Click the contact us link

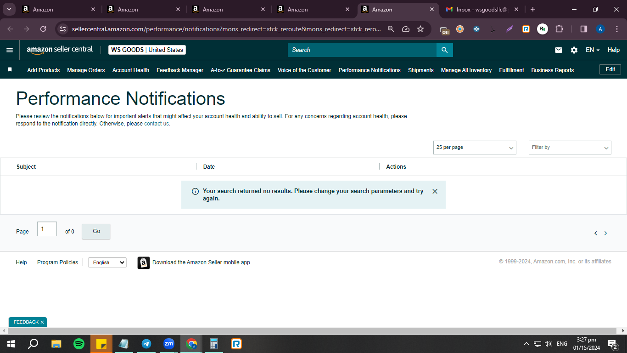157,124
